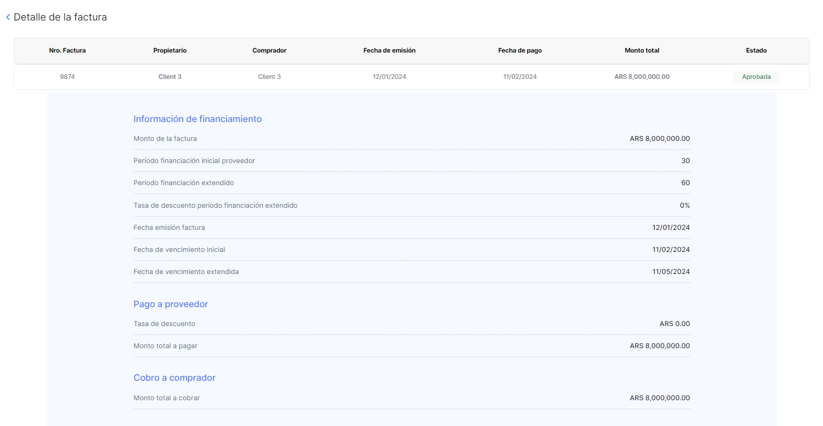The image size is (823, 426).
Task: Click the back chevron arrow icon
Action: point(8,17)
